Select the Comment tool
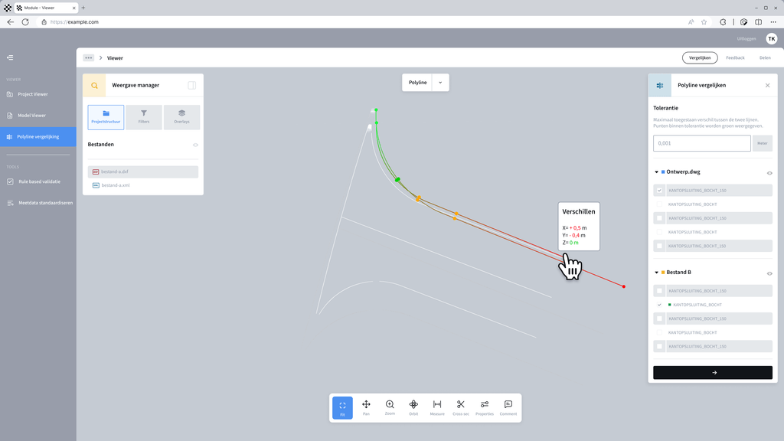The height and width of the screenshot is (441, 784). [x=508, y=407]
